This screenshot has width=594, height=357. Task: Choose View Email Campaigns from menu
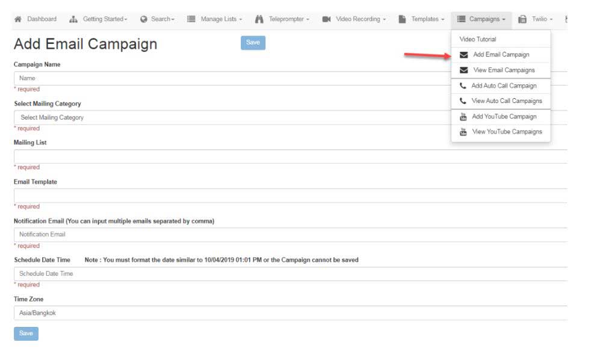click(x=503, y=70)
